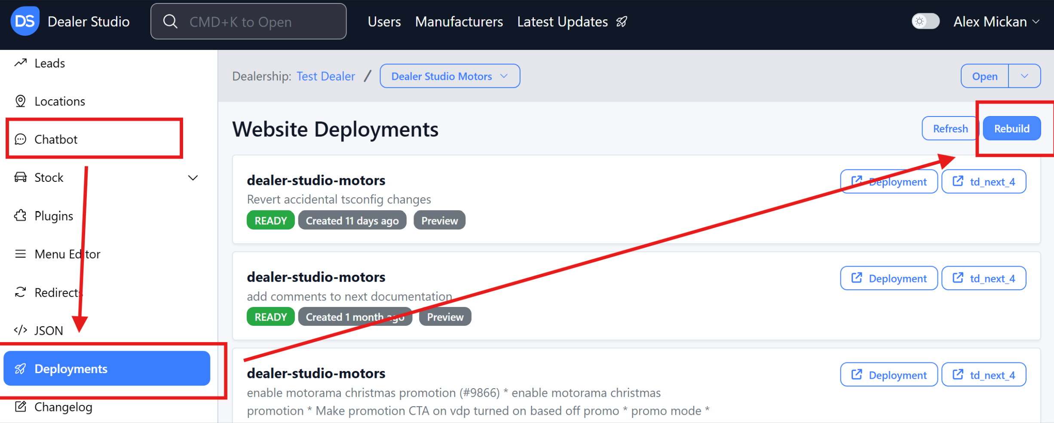1054x423 pixels.
Task: Click the Leads trend-arrow icon in sidebar
Action: click(x=20, y=63)
